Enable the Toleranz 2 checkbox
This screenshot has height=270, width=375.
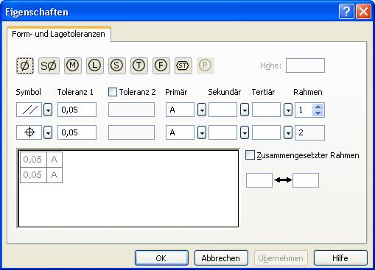(x=113, y=92)
